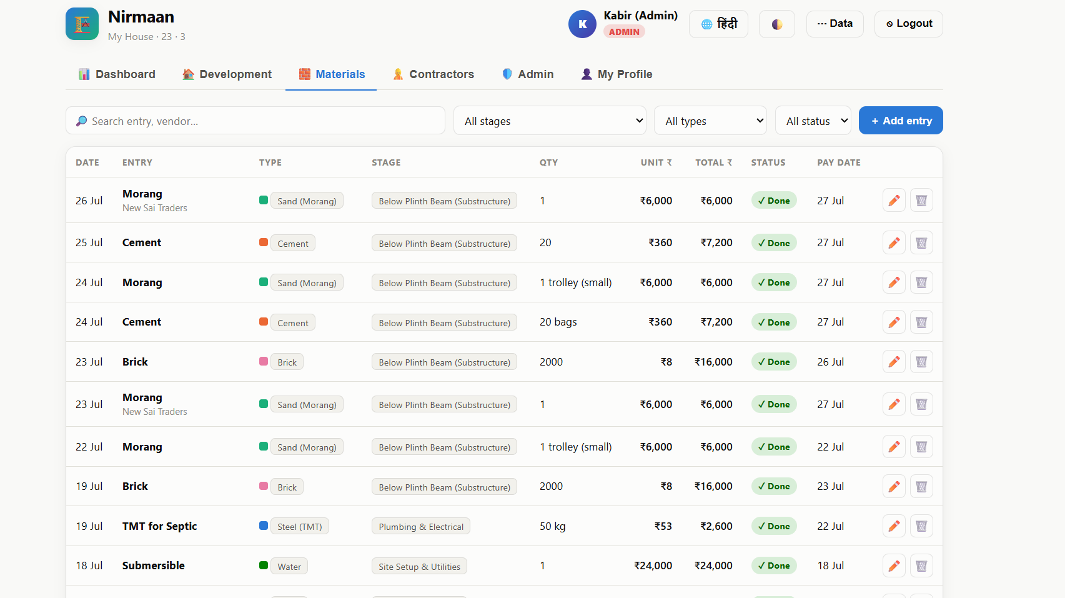Open the Development tab
This screenshot has width=1065, height=598.
click(227, 74)
